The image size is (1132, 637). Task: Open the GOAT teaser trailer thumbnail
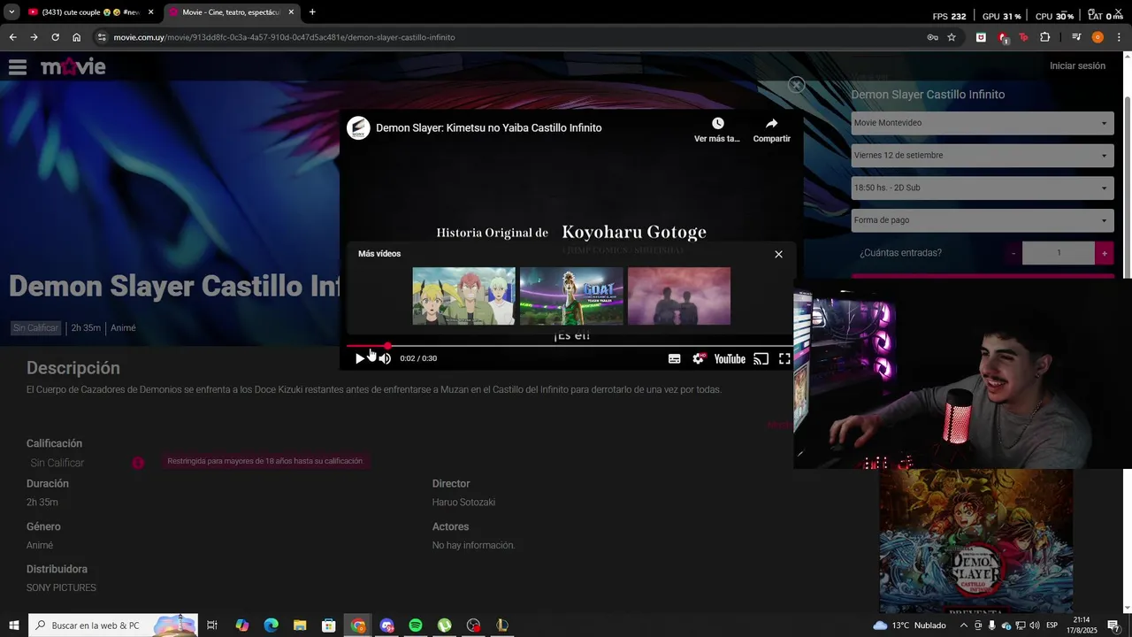[571, 296]
